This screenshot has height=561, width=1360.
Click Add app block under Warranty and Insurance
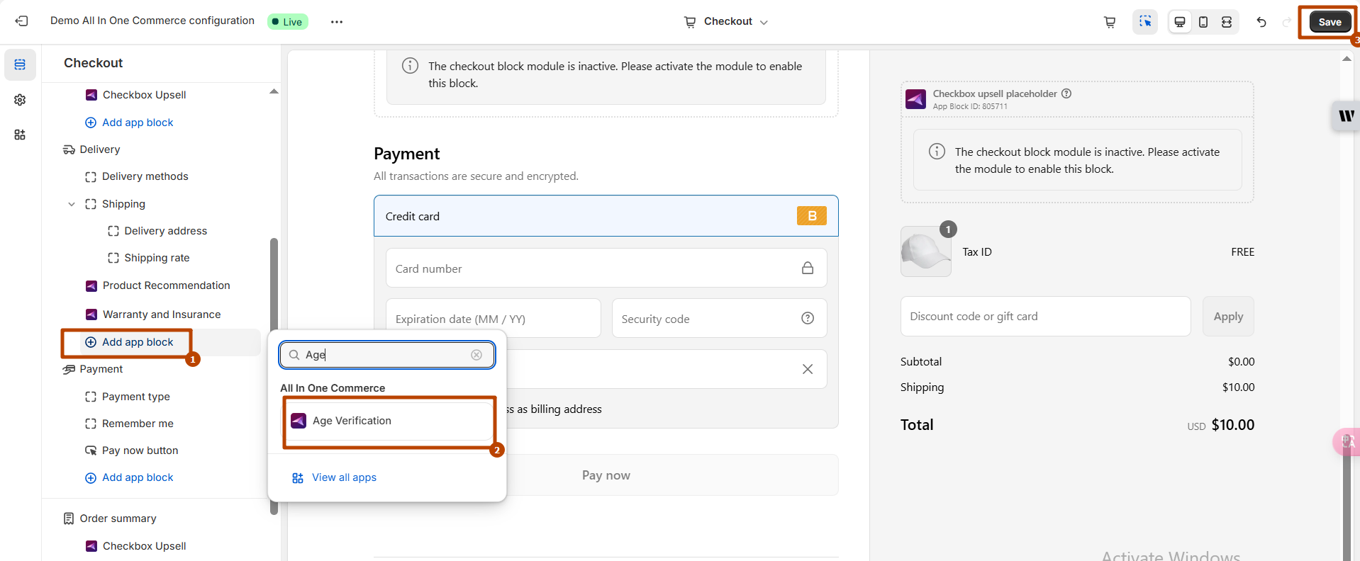[137, 342]
